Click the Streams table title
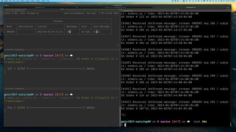This screenshot has height=132, width=236. [x=58, y=21]
